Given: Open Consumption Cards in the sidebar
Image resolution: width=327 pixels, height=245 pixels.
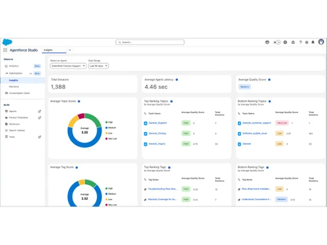Looking at the screenshot, I should [x=20, y=93].
